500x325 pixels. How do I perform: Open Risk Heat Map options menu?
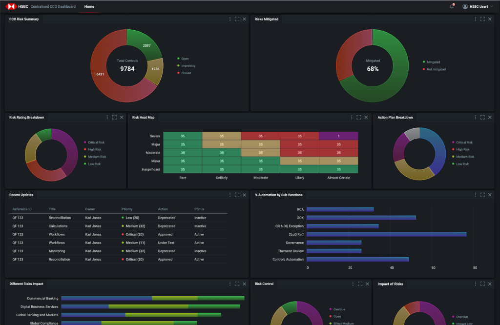coord(352,117)
